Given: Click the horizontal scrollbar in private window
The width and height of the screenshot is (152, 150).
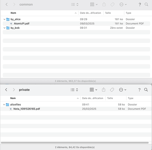Looking at the screenshot, I should click(x=75, y=143).
